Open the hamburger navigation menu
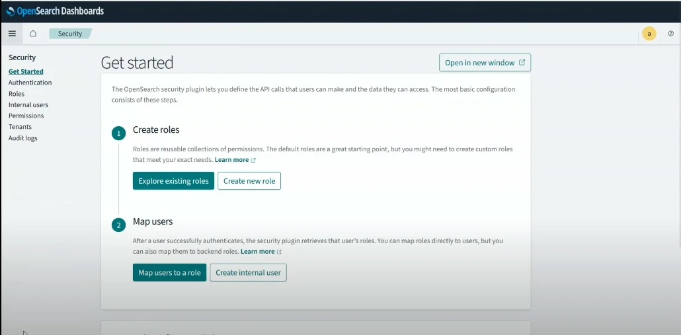This screenshot has width=681, height=335. pyautogui.click(x=12, y=34)
